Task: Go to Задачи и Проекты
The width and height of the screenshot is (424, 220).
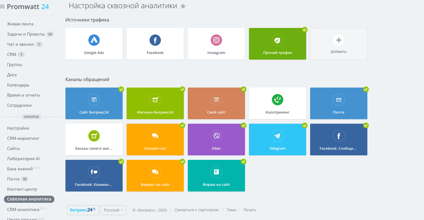Action: 26,34
